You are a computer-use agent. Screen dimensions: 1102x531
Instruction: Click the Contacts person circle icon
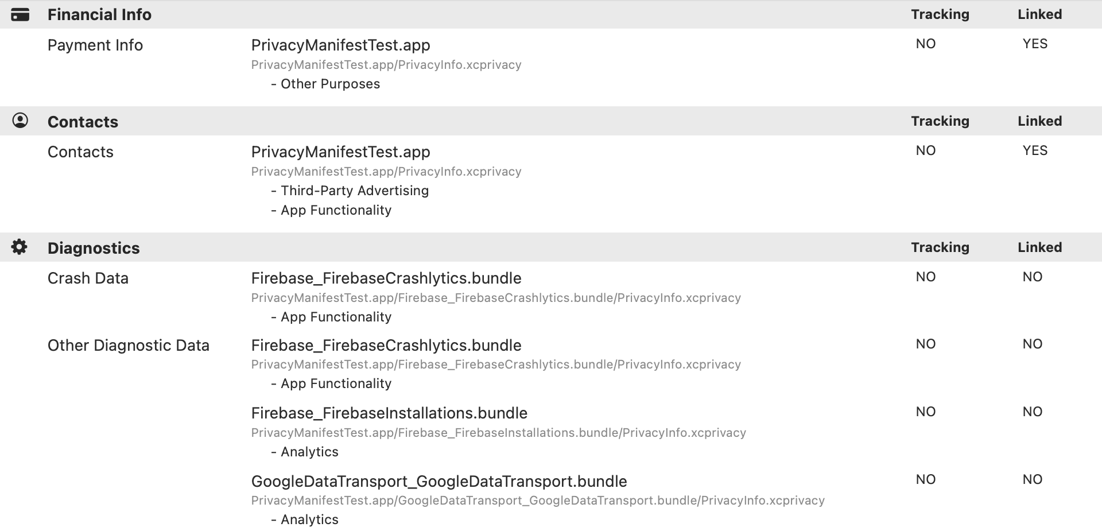(x=20, y=121)
